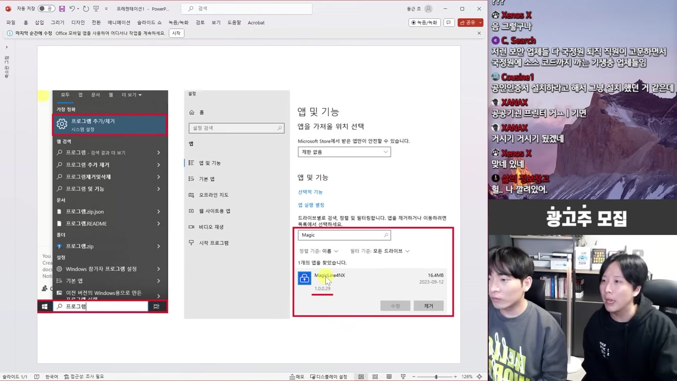Click Magic search field in slide screenshot
This screenshot has height=381, width=677.
coord(344,235)
